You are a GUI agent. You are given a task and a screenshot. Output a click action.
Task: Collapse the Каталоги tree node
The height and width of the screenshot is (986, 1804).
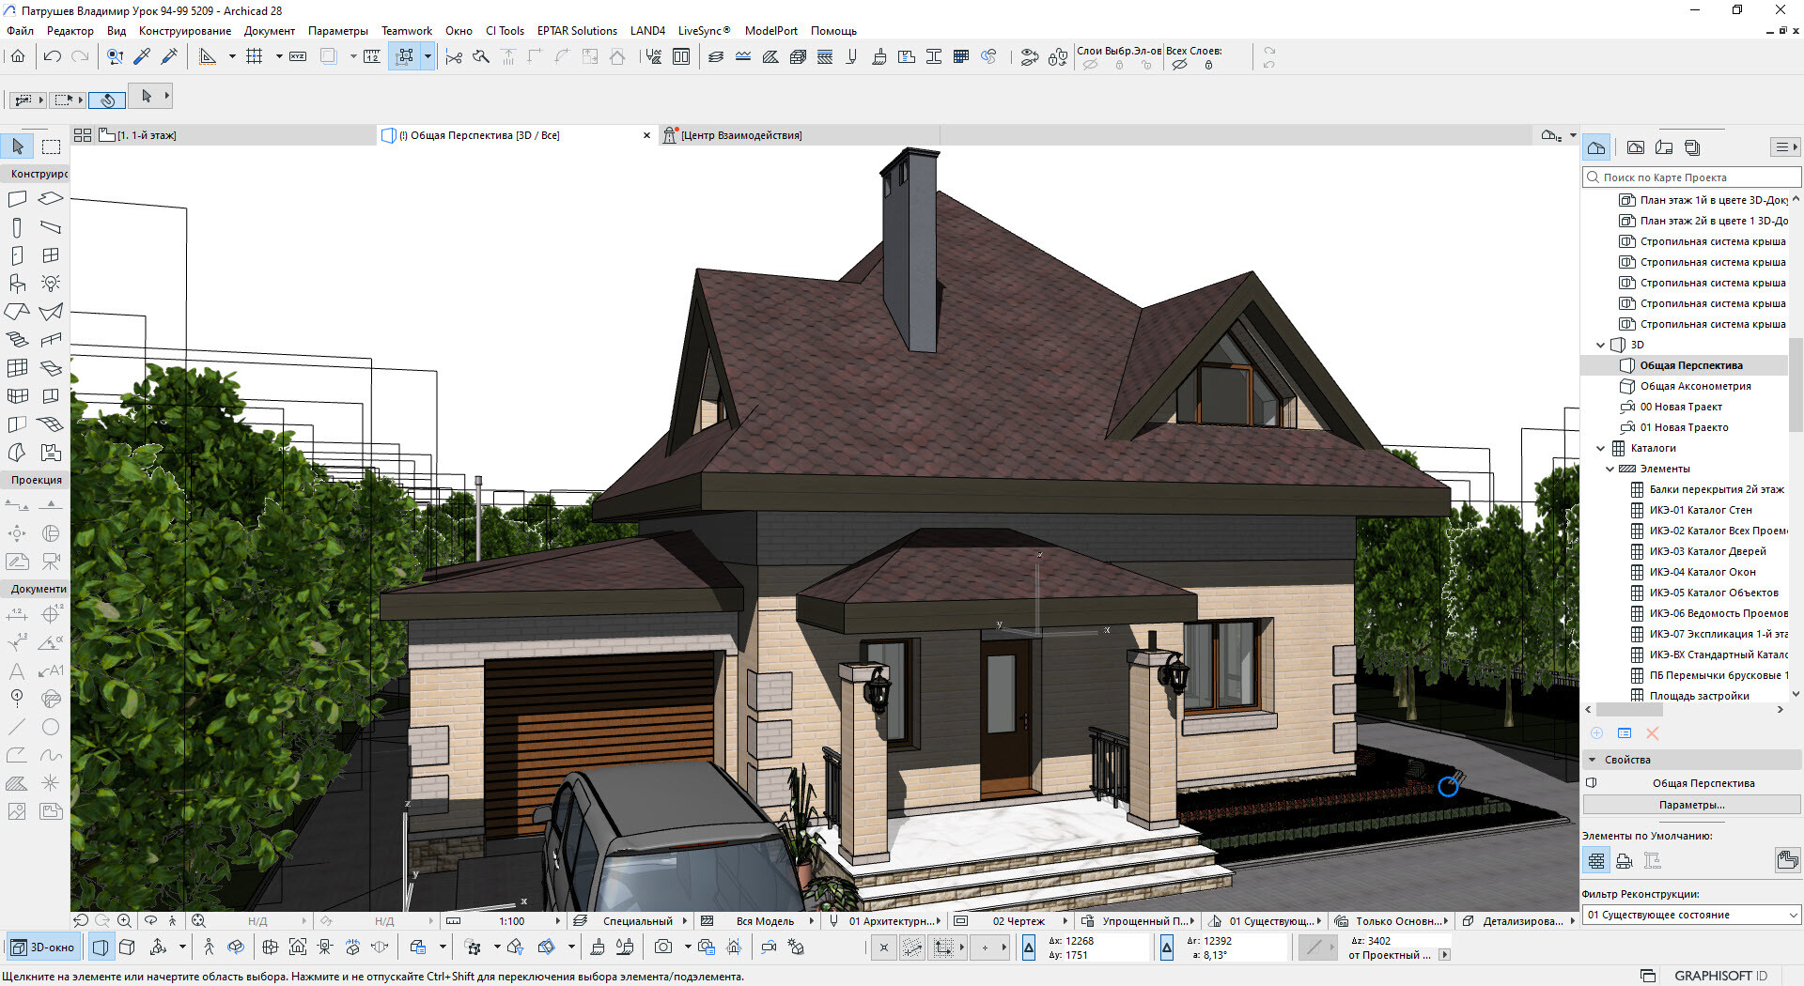point(1601,449)
